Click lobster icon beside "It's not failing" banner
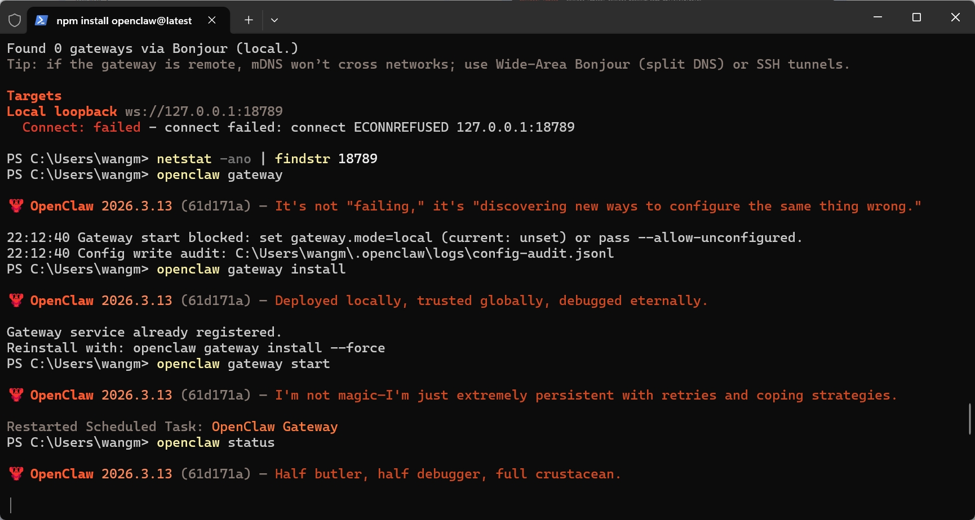Image resolution: width=975 pixels, height=520 pixels. pyautogui.click(x=16, y=206)
